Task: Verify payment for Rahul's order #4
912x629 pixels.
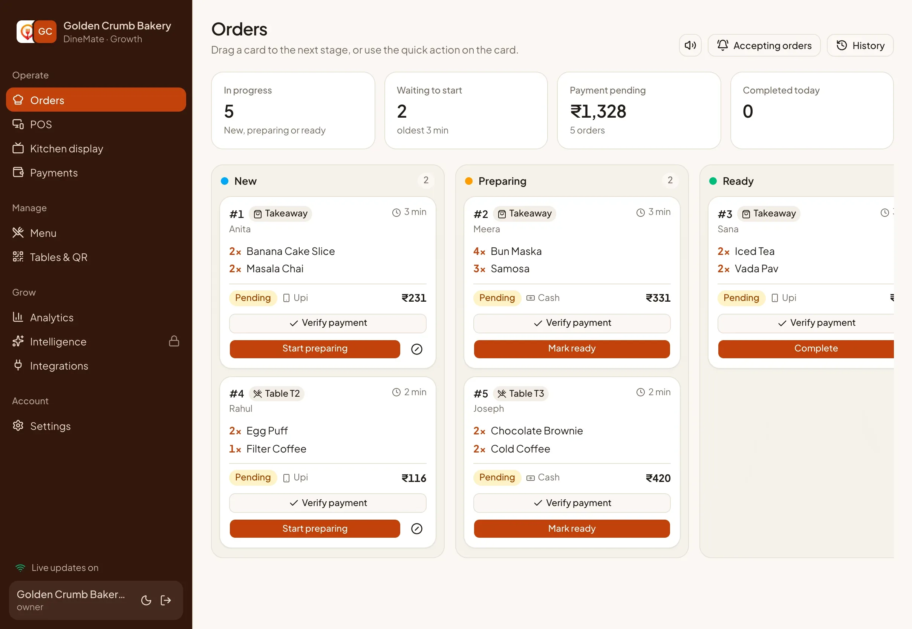Action: pyautogui.click(x=327, y=503)
